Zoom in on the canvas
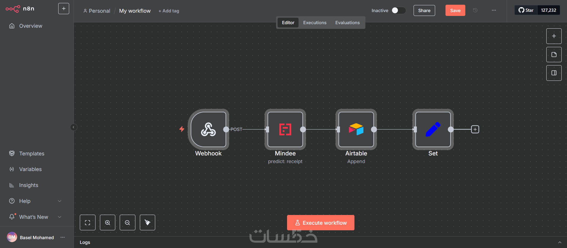This screenshot has height=248, width=567. pos(108,223)
